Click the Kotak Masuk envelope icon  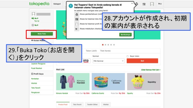coord(32,40)
